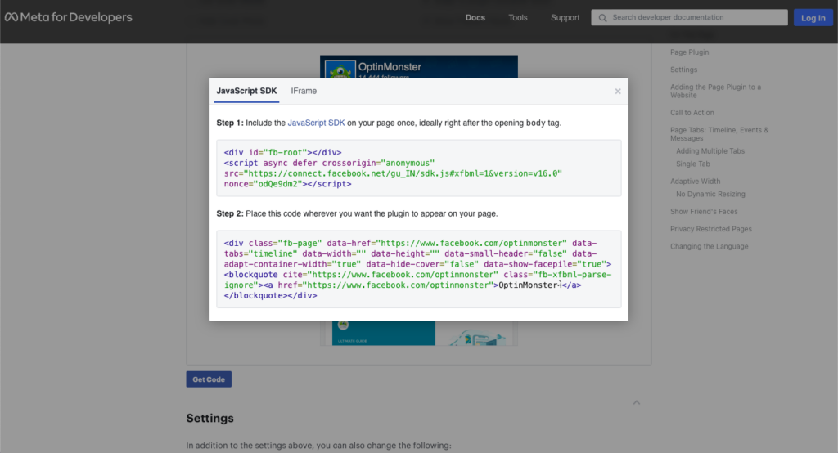Viewport: 838px width, 453px height.
Task: Click the plugin preview post image
Action: [419, 333]
